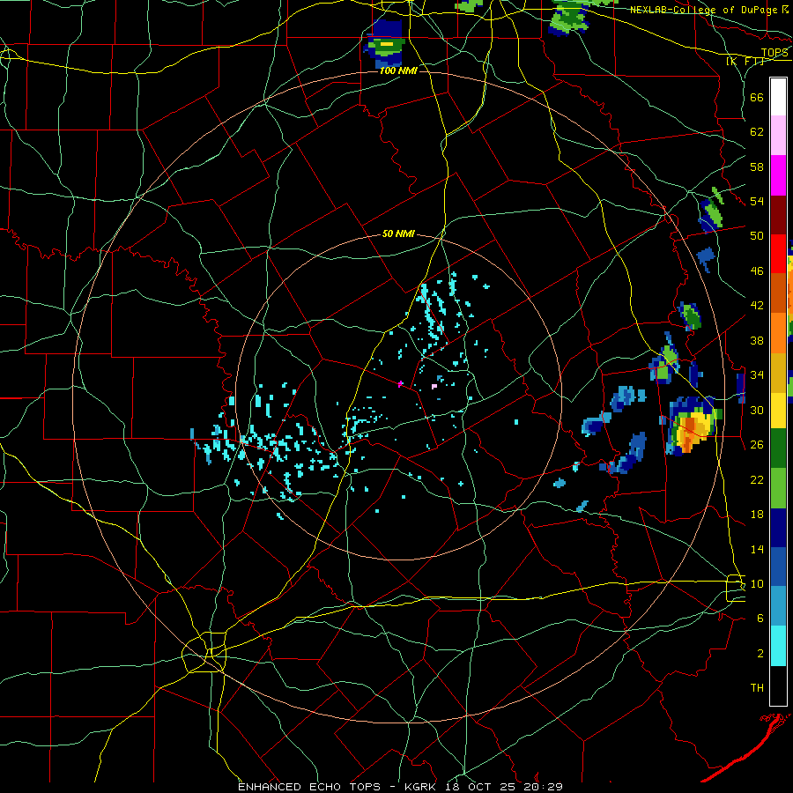Click the 2 scale value
This screenshot has height=793, width=793.
760,654
